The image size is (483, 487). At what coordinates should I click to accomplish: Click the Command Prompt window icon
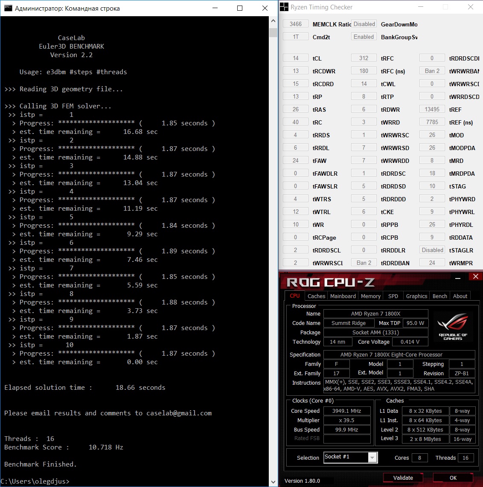(x=8, y=8)
